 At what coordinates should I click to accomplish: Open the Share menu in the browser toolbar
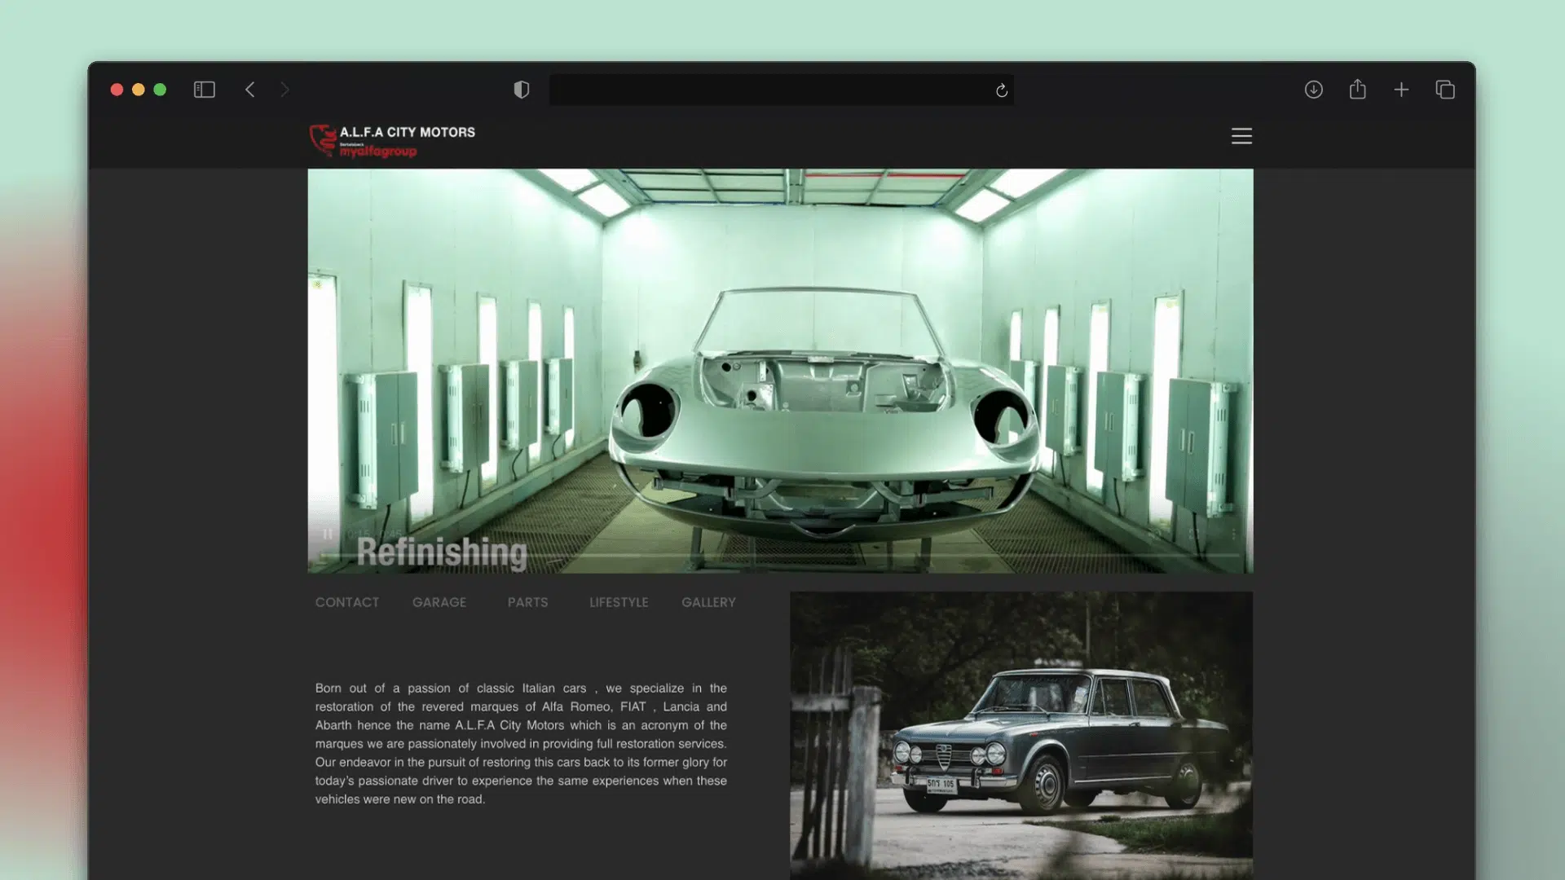1358,90
